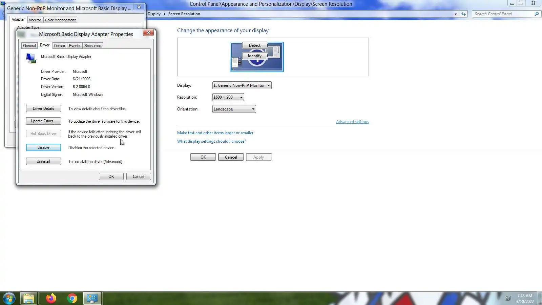Click the Driver Details button

tap(43, 108)
